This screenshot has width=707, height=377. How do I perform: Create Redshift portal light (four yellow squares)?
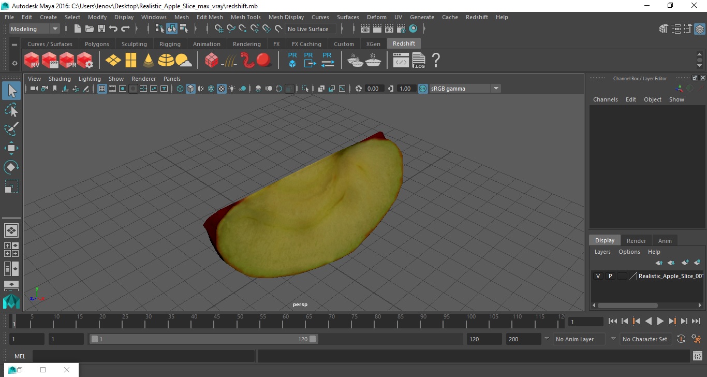coord(130,61)
